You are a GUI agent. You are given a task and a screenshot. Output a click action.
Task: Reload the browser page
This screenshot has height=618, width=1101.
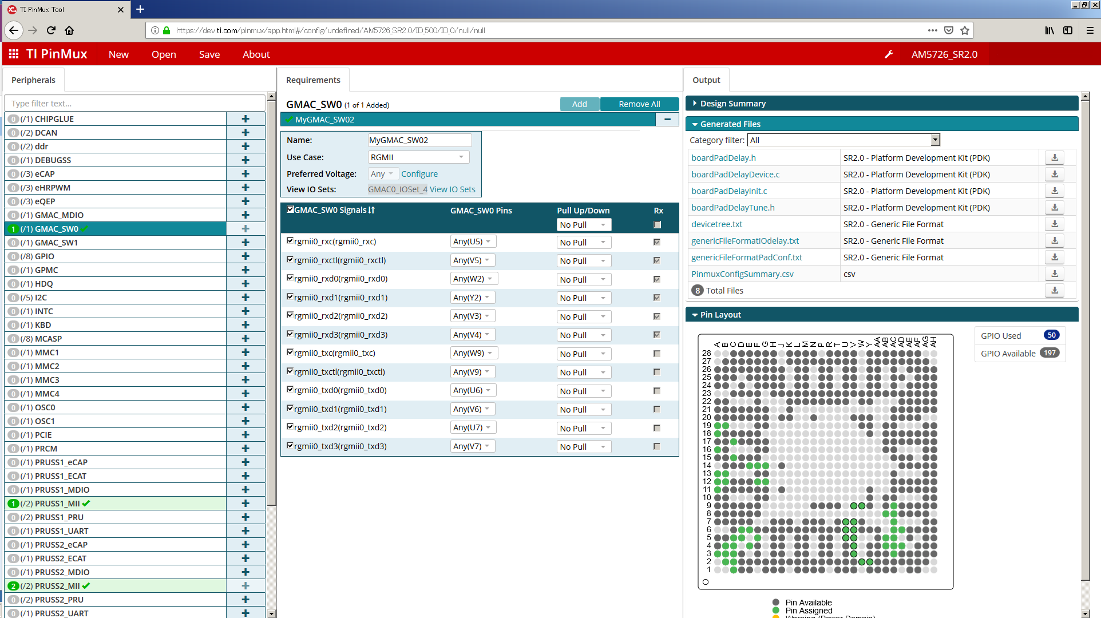[51, 30]
